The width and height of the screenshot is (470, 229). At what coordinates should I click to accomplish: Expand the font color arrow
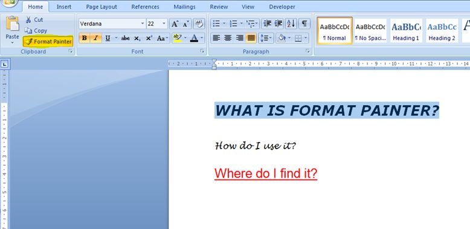(x=202, y=38)
